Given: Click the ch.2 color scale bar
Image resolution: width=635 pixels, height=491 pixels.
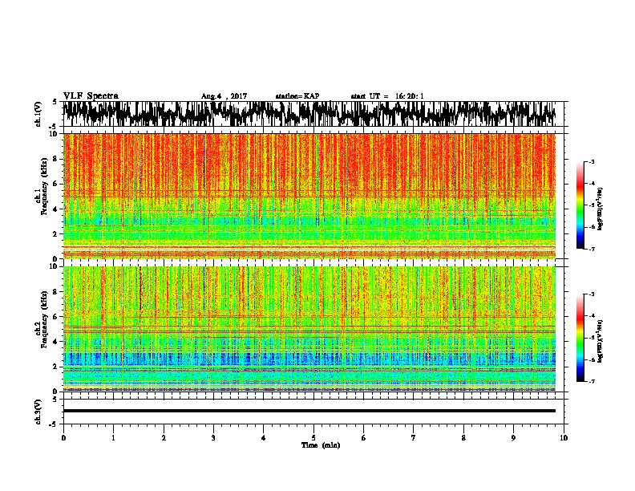Looking at the screenshot, I should click(x=580, y=338).
